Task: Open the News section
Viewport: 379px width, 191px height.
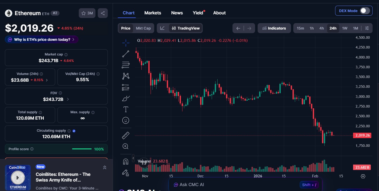Action: click(x=177, y=13)
